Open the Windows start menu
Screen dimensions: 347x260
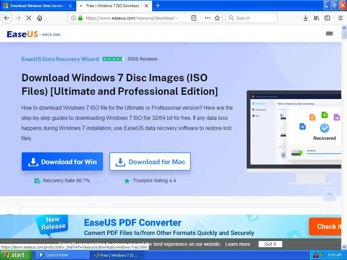(16, 255)
